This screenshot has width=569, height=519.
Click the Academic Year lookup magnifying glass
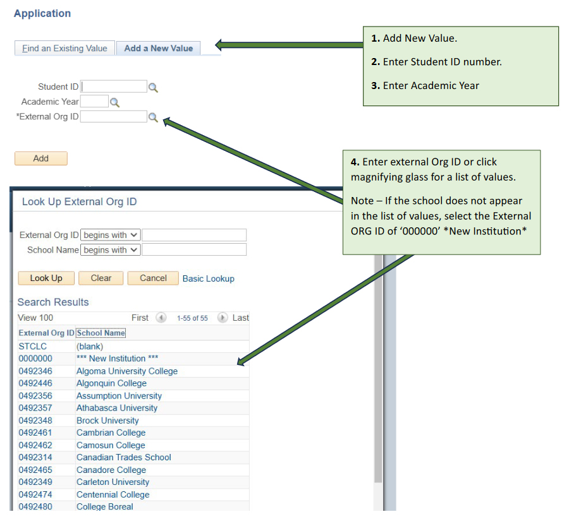click(114, 102)
